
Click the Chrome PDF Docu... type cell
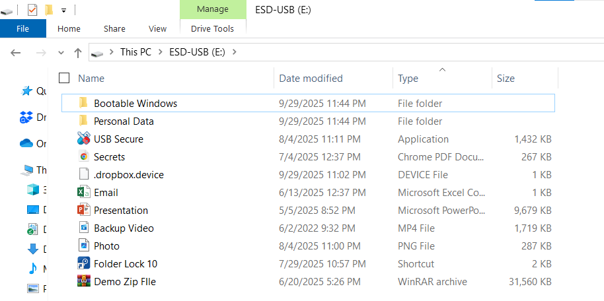(x=441, y=156)
